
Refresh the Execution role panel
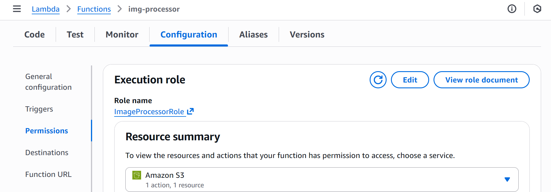click(378, 80)
